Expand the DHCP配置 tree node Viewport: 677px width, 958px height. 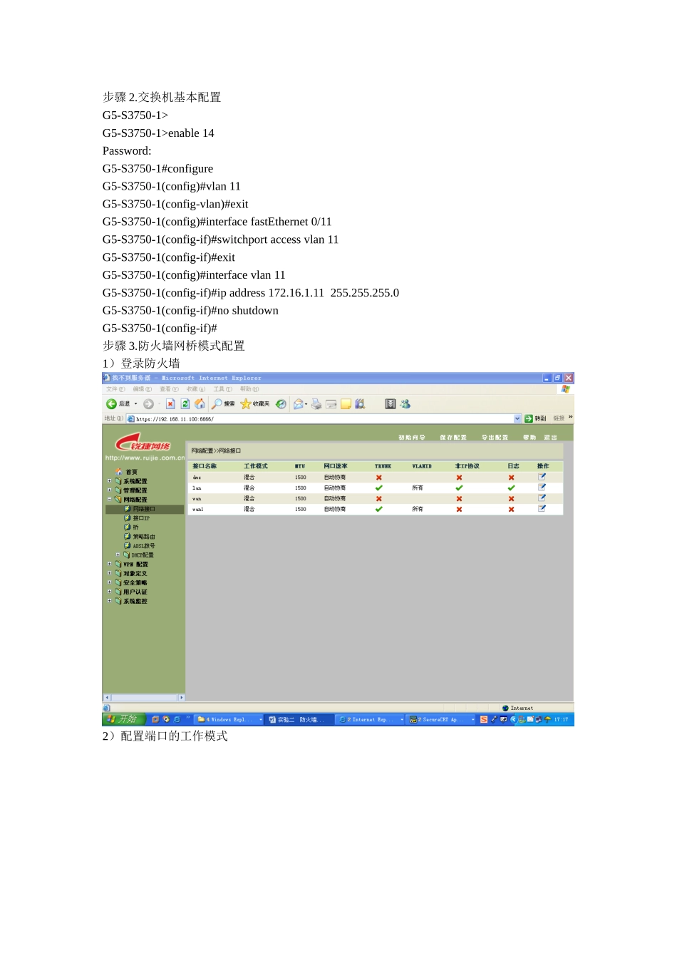(118, 555)
